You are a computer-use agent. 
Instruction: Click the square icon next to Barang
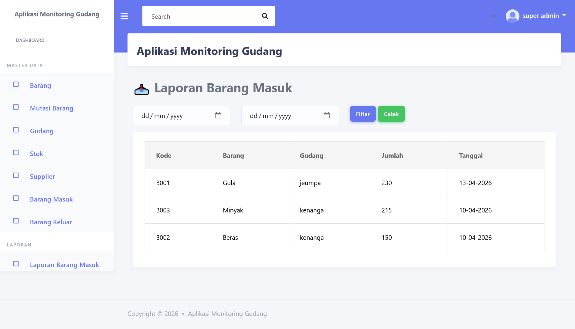pos(16,84)
